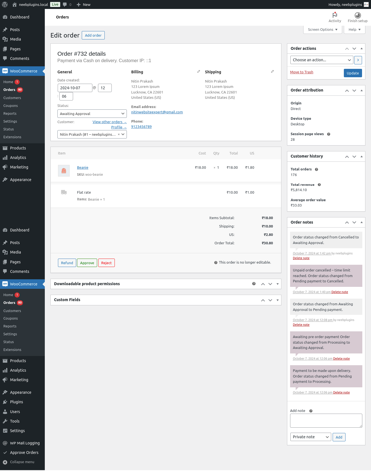This screenshot has height=471, width=371.
Task: Collapse the admin sidebar menu
Action: tap(22, 462)
